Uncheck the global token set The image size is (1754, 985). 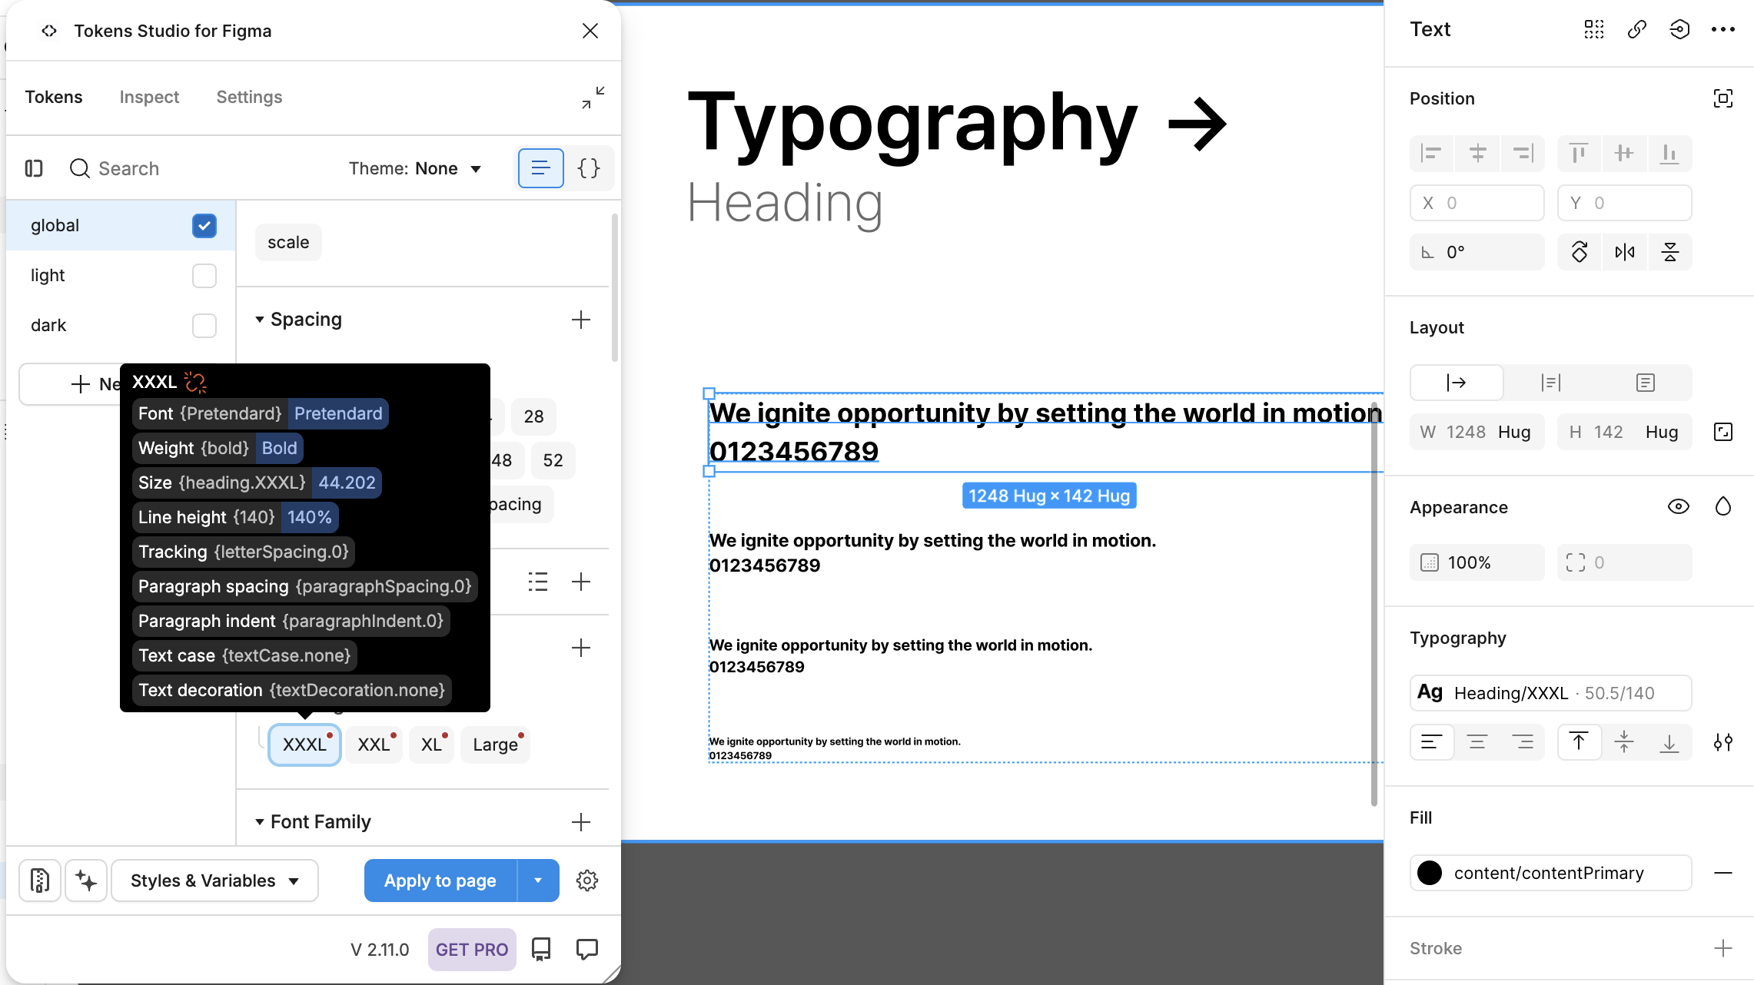pos(204,226)
